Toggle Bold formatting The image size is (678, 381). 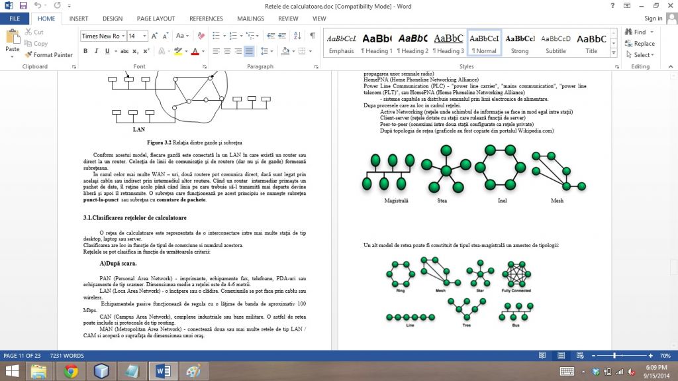pyautogui.click(x=86, y=51)
